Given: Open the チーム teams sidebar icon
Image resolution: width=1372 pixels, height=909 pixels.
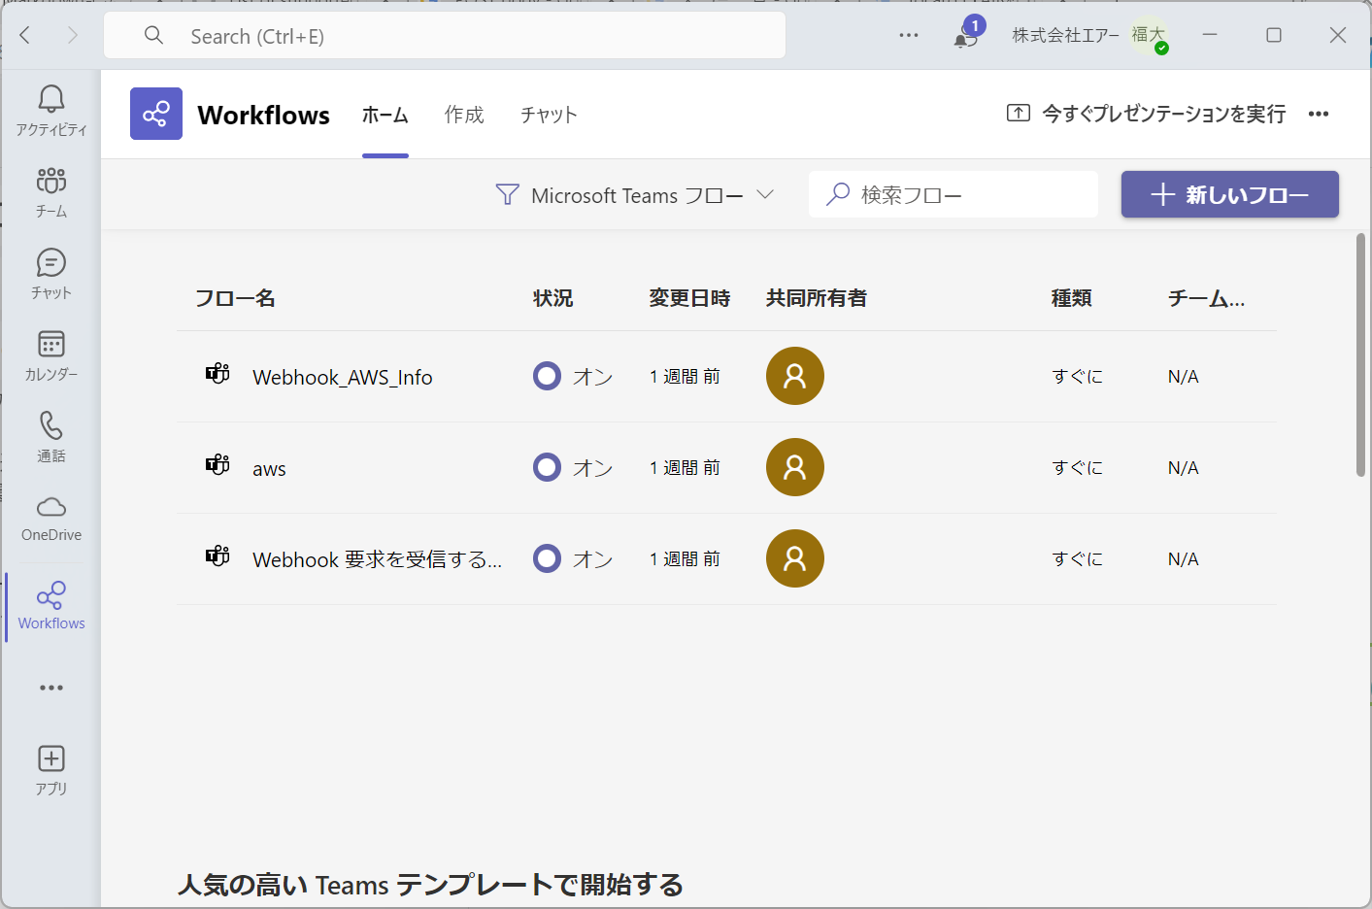Looking at the screenshot, I should [x=51, y=192].
